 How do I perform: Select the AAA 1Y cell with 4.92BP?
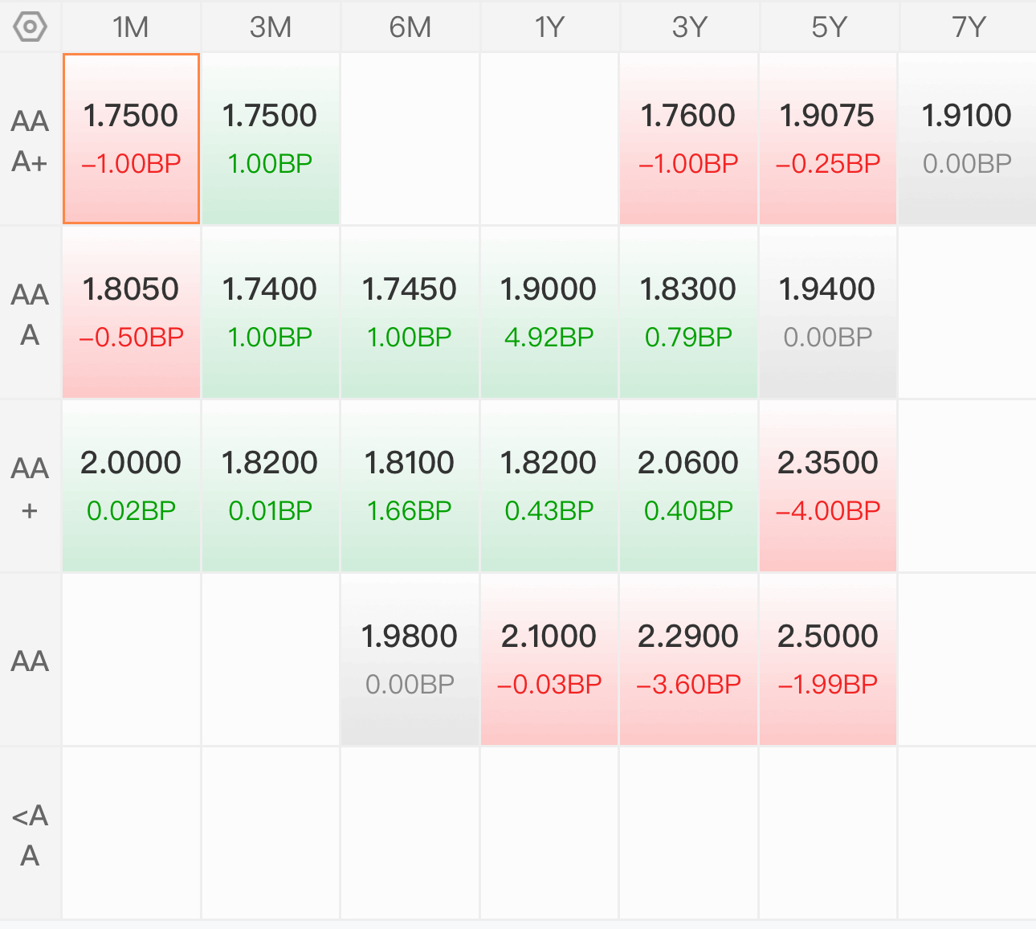(x=549, y=313)
